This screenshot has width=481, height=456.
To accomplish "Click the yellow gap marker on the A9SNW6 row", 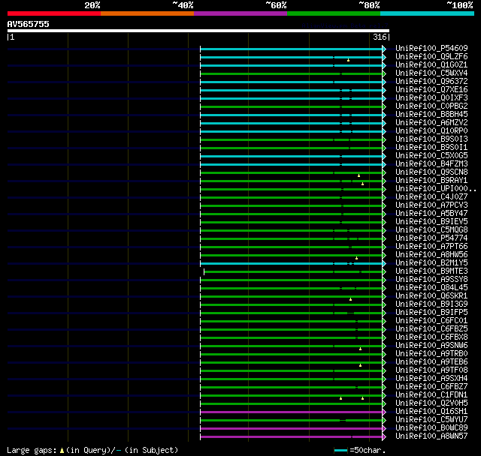I will click(360, 349).
